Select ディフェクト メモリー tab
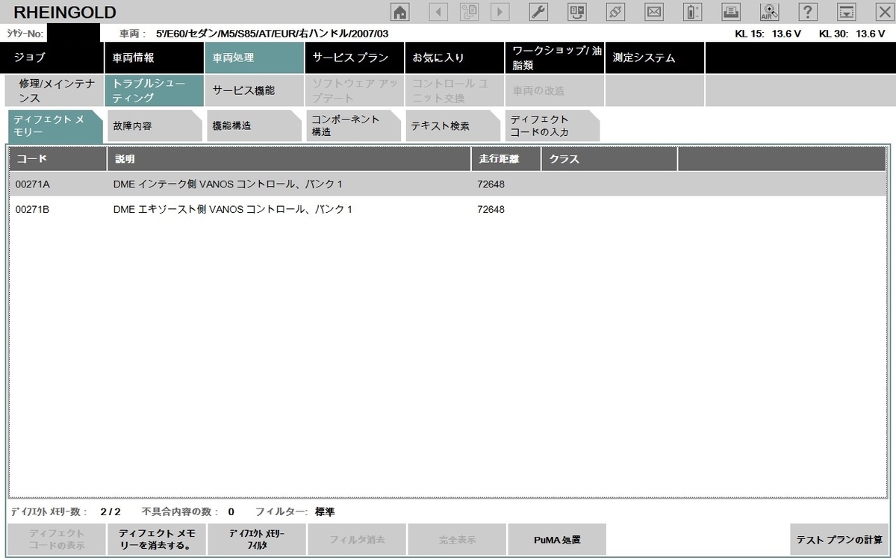 [x=55, y=126]
